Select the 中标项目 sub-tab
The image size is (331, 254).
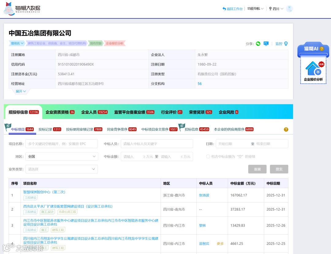click(x=22, y=129)
